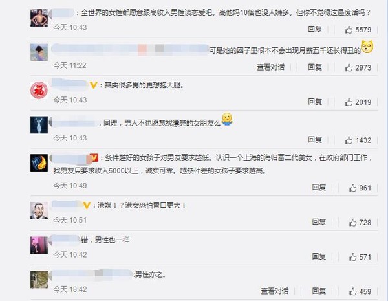Open 查看对话 on the 18:42 comment
Screen dimensions: 388x301
pos(275,291)
